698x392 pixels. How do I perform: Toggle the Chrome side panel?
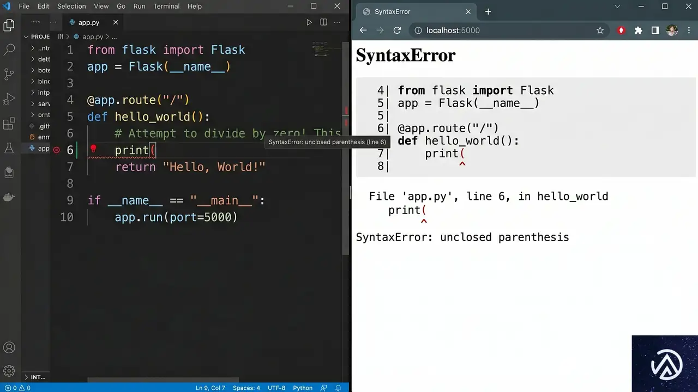[655, 30]
